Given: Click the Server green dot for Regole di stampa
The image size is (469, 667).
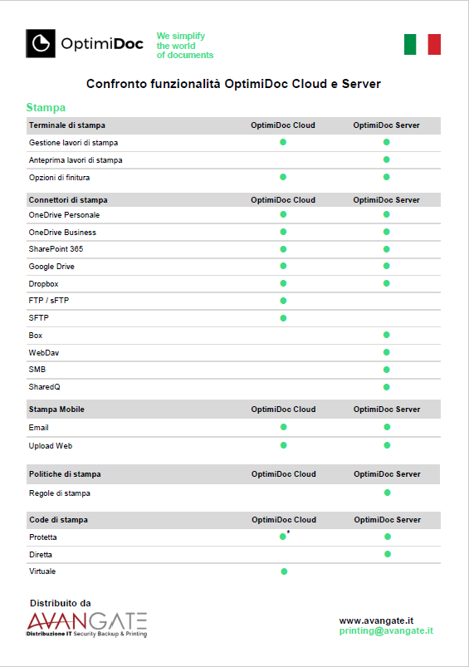Looking at the screenshot, I should (388, 493).
